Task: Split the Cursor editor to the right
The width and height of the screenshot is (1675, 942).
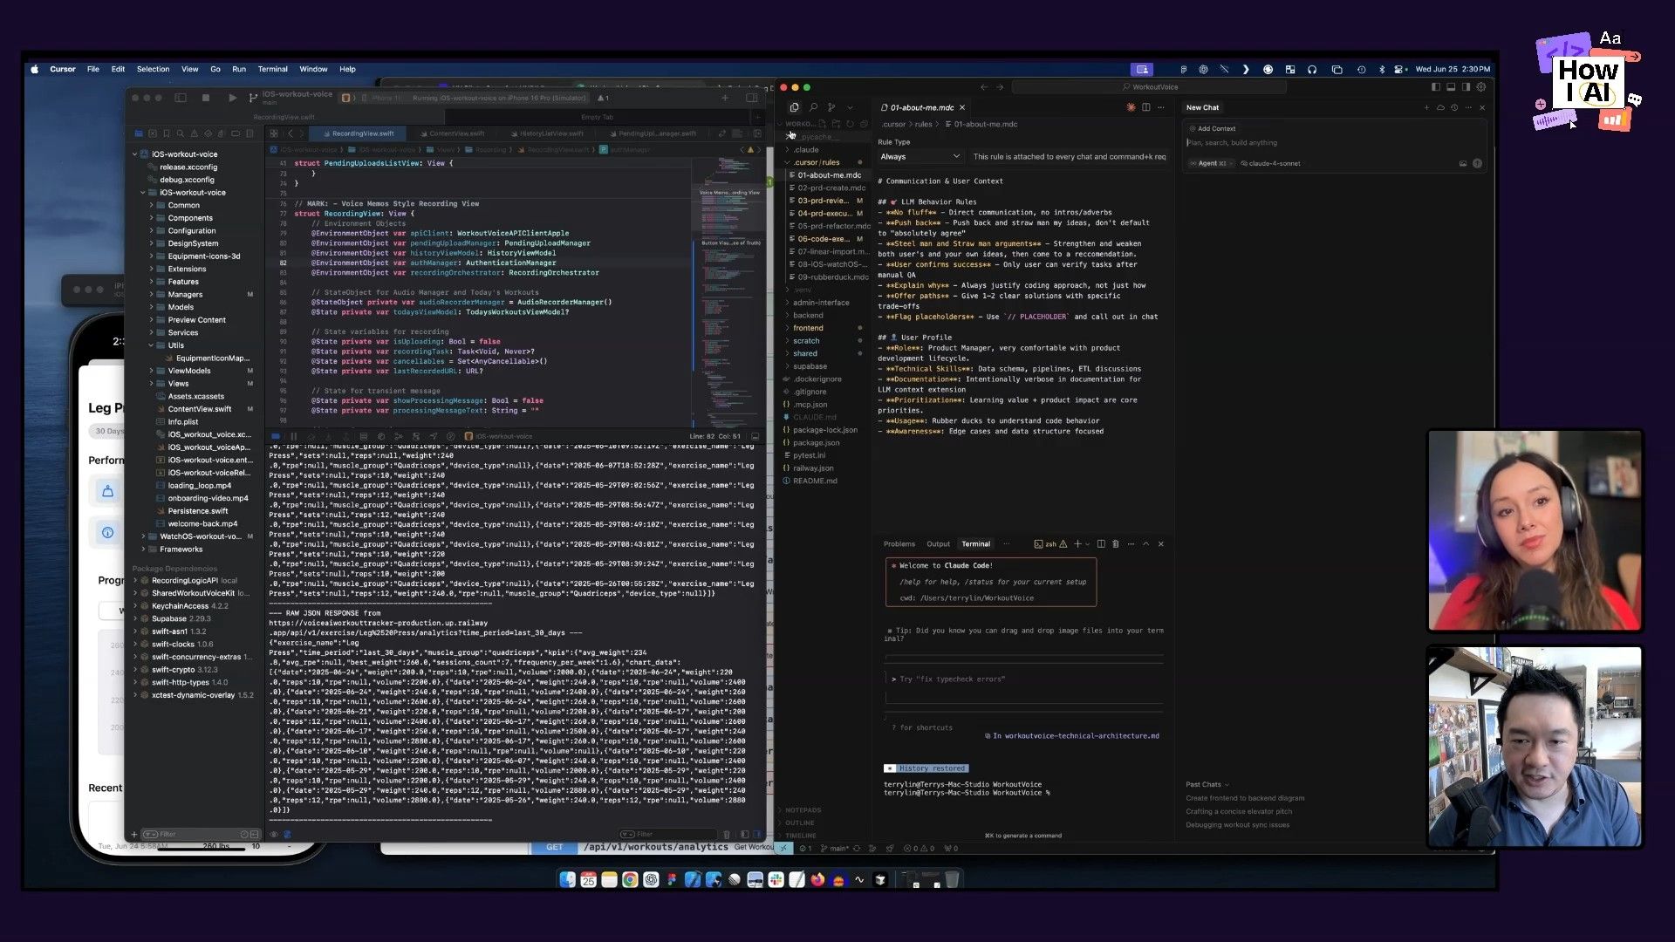Action: pos(1146,107)
